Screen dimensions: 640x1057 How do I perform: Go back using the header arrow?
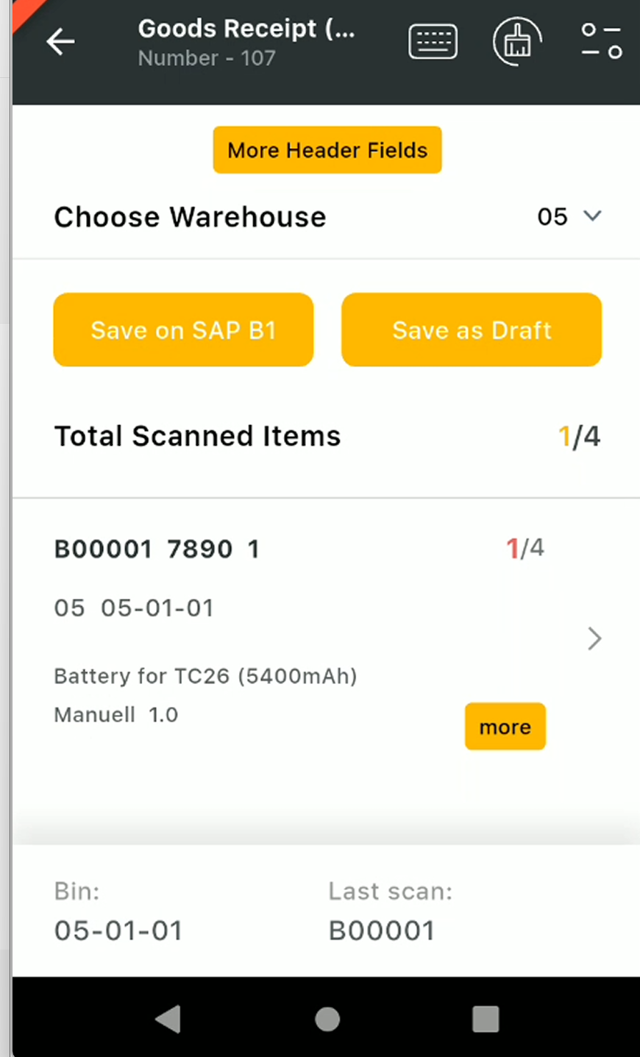[60, 42]
